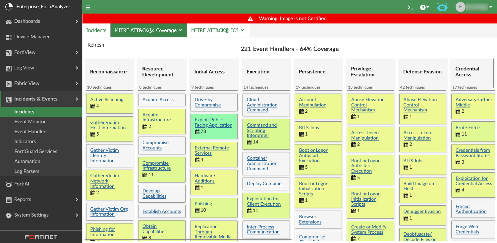Viewport: 497px width, 243px height.
Task: Open the Deploy Container link
Action: [265, 183]
